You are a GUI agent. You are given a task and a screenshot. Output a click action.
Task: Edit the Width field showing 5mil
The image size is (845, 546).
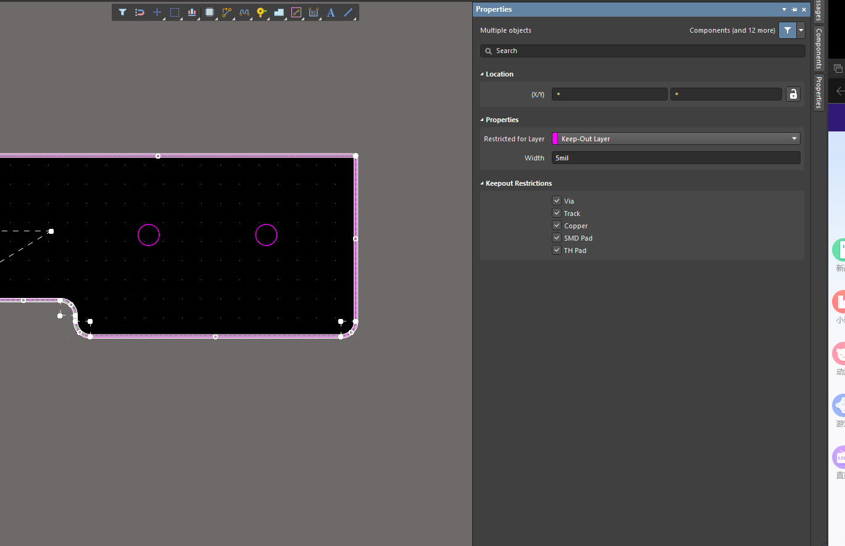(676, 158)
